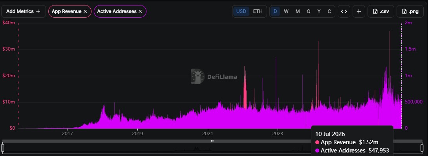Select the quarterly (Q) interval
Image resolution: width=428 pixels, height=156 pixels.
click(309, 11)
